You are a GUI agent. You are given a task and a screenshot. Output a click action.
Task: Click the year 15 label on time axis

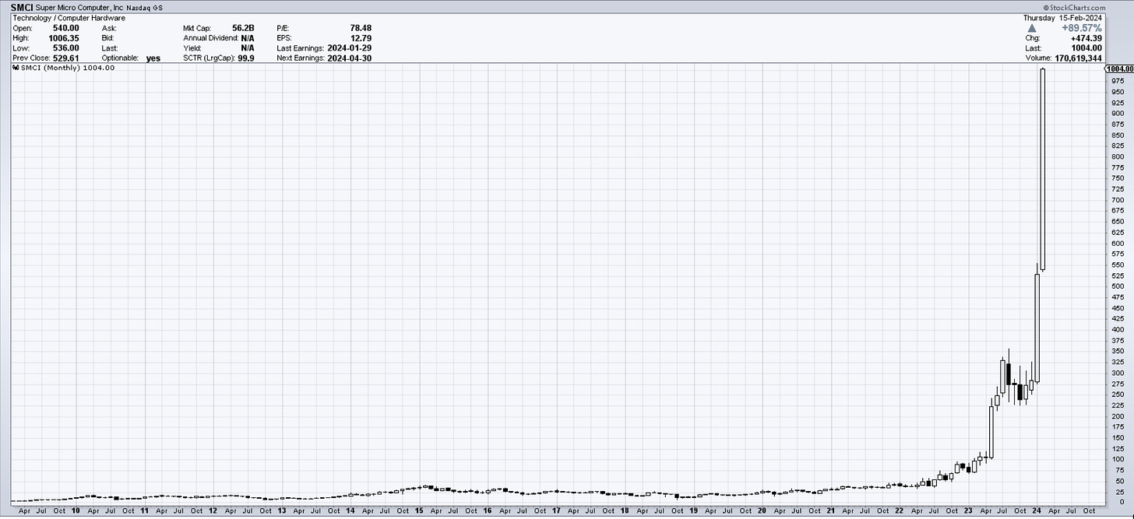point(419,511)
